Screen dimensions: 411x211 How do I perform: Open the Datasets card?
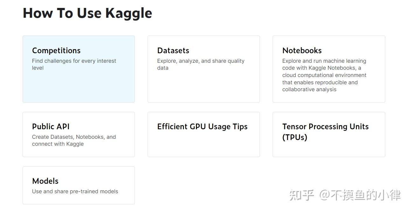pos(204,69)
